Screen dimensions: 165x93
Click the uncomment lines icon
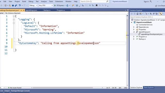point(93,5)
